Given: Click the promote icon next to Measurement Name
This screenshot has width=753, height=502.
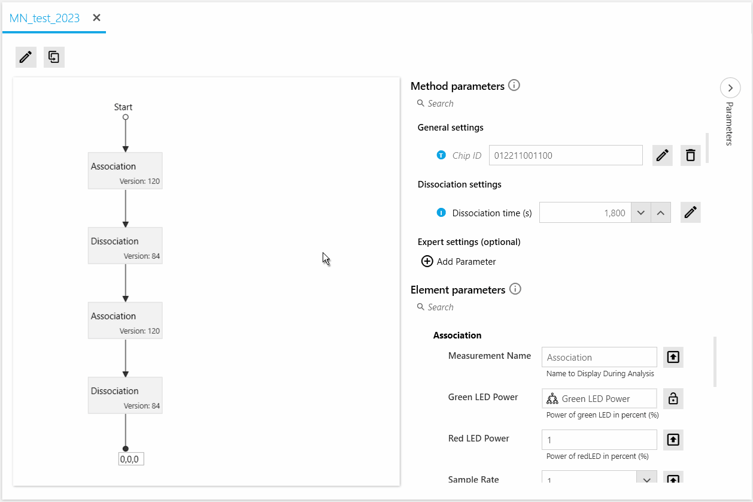Looking at the screenshot, I should (x=673, y=357).
